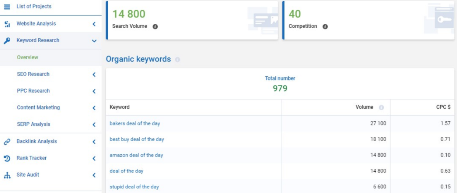Expand the SEO Research submenu chevron

point(94,74)
